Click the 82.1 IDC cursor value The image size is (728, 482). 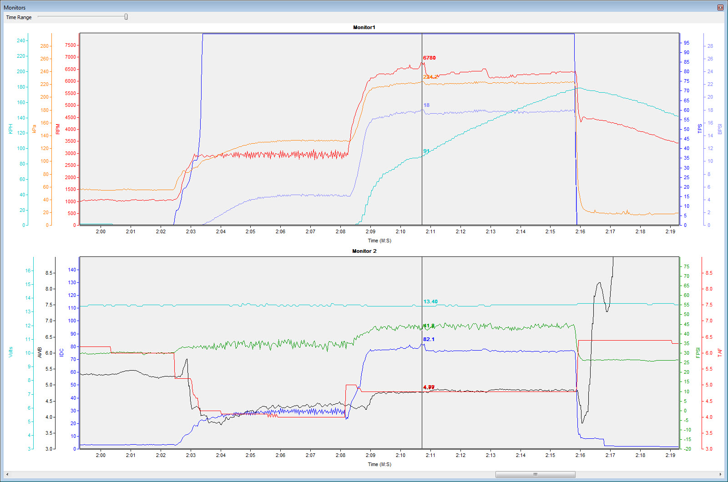(x=429, y=339)
